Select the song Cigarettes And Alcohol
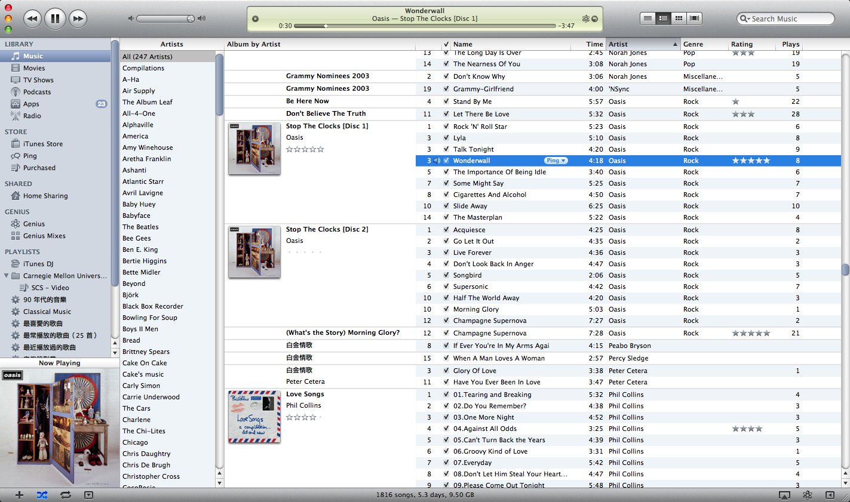Screen dimensions: 850x502 490,195
